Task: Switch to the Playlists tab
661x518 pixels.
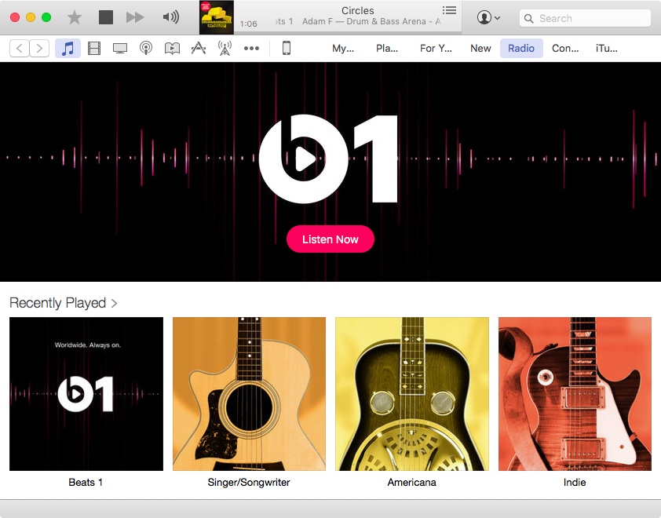Action: click(x=387, y=48)
